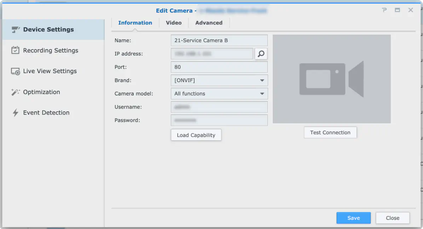Screen dimensions: 423x229
Task: Click the Load Capability button
Action: (x=196, y=135)
